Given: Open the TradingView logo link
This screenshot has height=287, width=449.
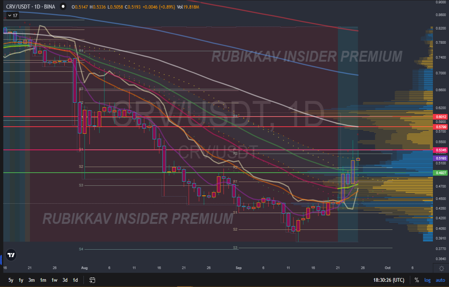Looking at the screenshot, I should tap(11, 255).
